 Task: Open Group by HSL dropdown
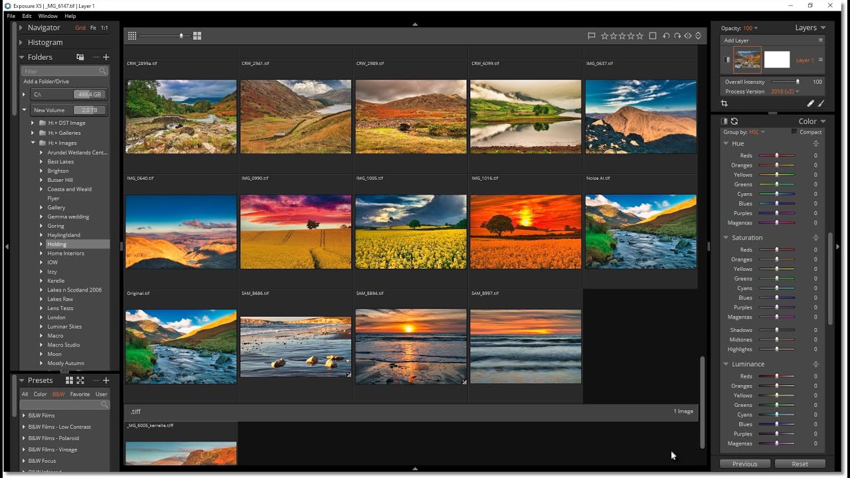coord(757,132)
